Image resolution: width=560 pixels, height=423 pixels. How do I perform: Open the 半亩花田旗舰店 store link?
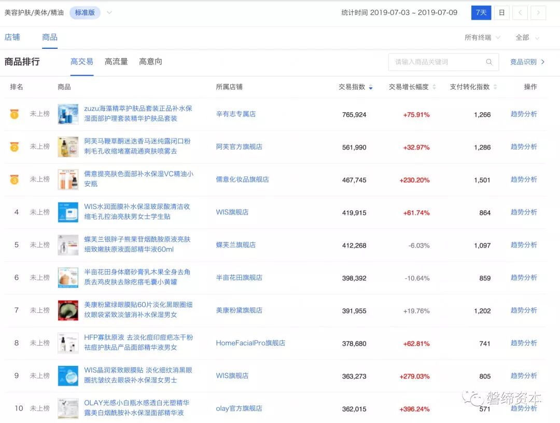pyautogui.click(x=239, y=278)
